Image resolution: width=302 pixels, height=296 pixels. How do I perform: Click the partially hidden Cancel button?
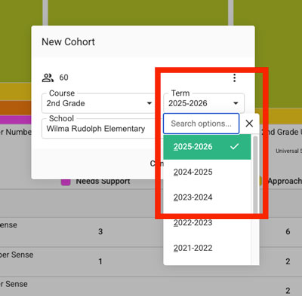coord(157,163)
